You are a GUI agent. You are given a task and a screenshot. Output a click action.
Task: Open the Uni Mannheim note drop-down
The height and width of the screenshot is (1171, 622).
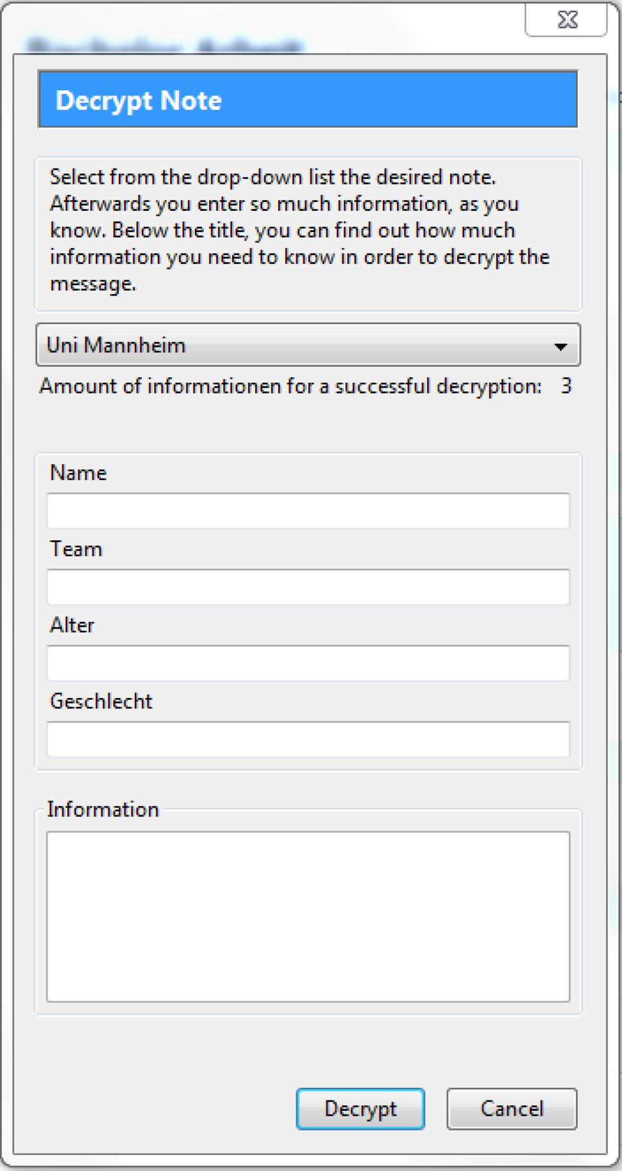tap(296, 345)
